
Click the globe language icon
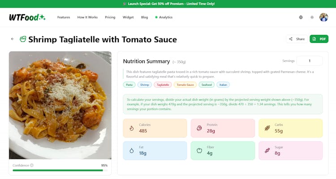click(x=301, y=17)
